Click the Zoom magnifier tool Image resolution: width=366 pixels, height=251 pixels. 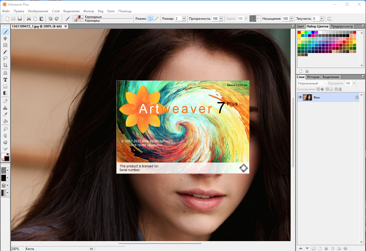tap(5, 129)
